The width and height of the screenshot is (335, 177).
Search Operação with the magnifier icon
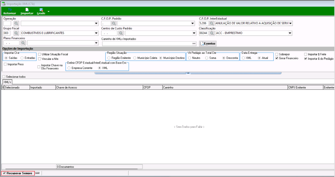[x=16, y=23]
